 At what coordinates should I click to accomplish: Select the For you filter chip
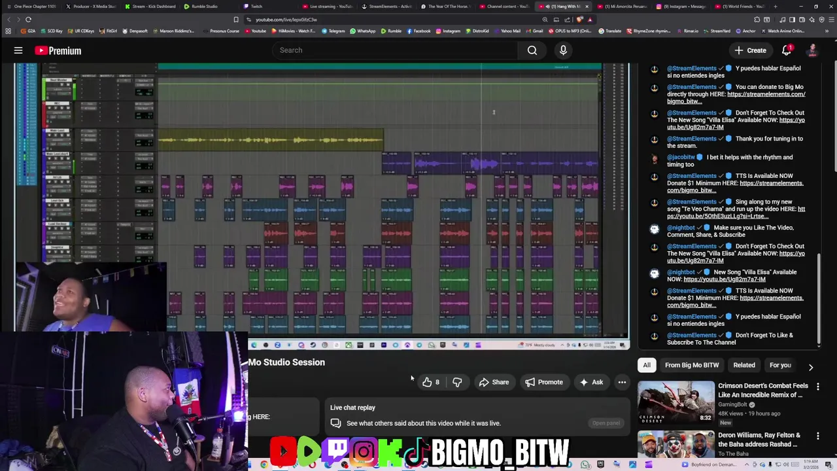coord(780,365)
